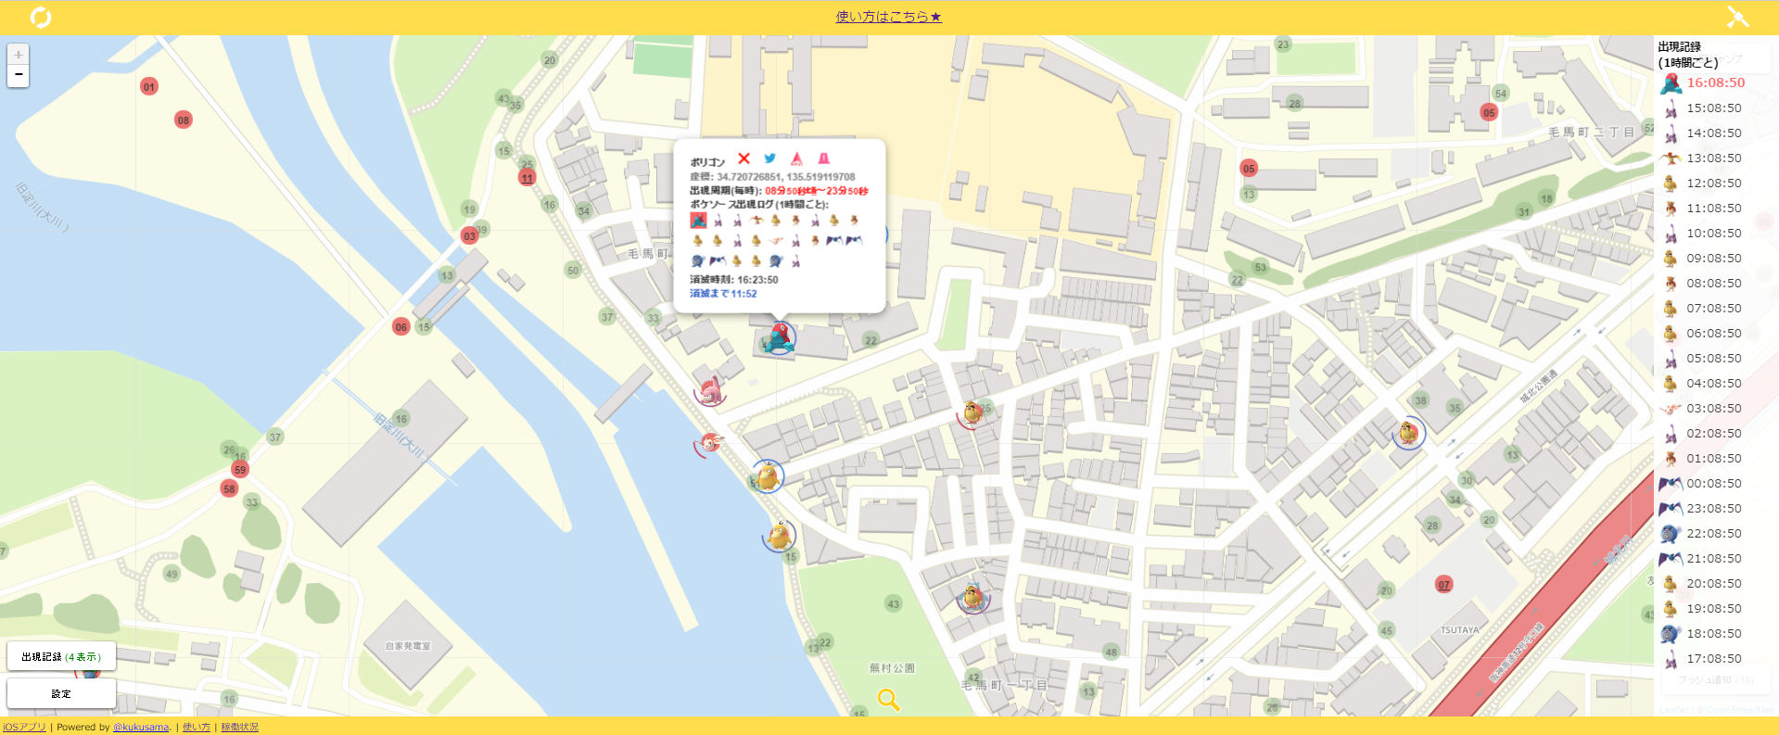Select the 16:08:50 Porygon record
The image size is (1779, 735).
[x=1703, y=82]
